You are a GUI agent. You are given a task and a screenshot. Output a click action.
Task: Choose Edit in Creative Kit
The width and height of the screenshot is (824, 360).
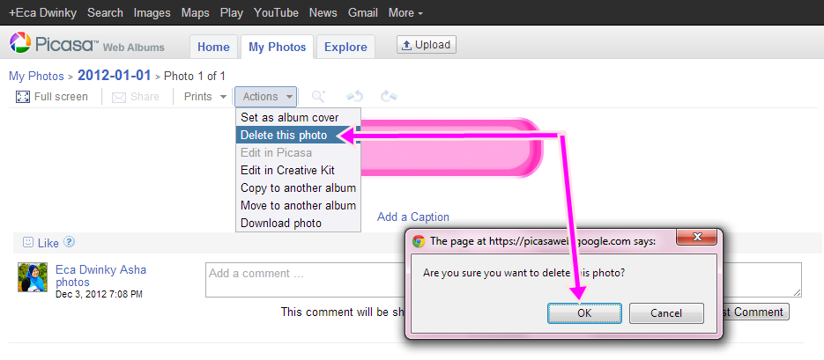coord(298,171)
